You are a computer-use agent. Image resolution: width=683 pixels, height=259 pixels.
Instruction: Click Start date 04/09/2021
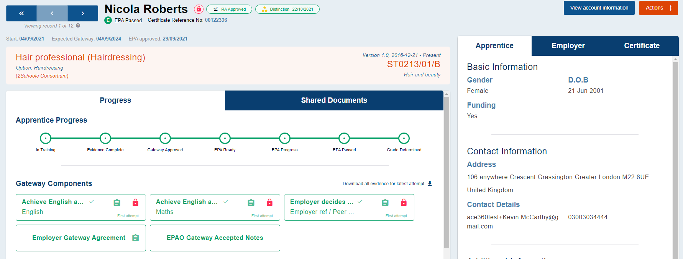tap(31, 39)
